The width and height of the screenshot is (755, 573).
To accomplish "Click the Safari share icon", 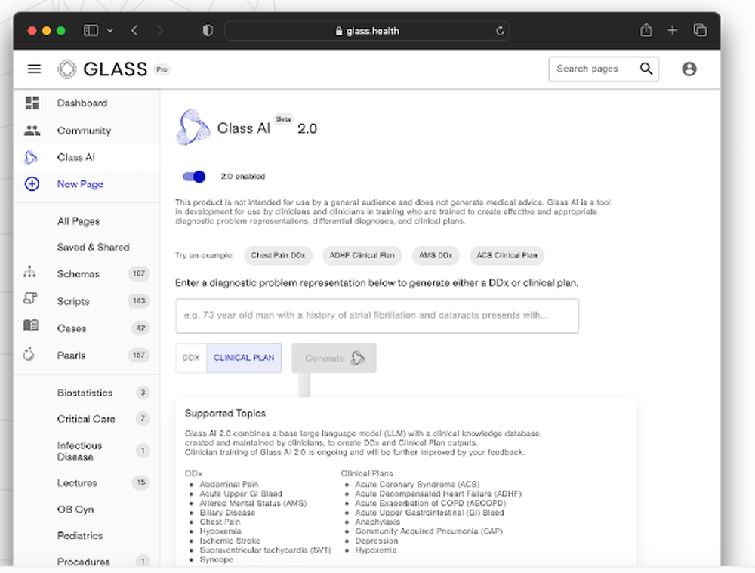I will 646,30.
